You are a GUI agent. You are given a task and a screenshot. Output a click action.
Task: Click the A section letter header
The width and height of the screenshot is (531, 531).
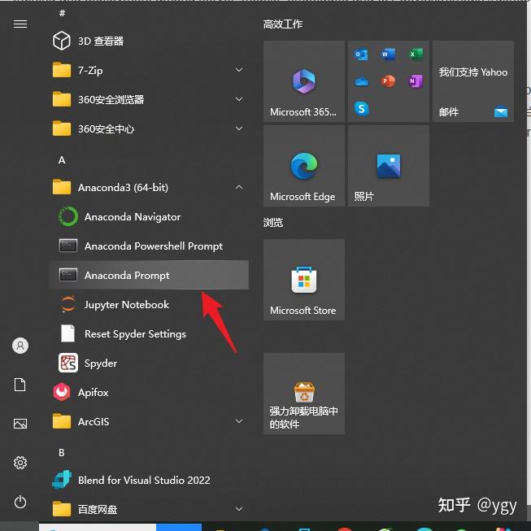pos(62,160)
